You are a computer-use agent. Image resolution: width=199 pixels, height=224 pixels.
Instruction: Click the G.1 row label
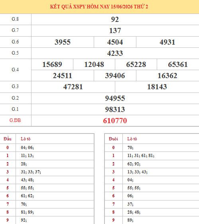(15, 109)
